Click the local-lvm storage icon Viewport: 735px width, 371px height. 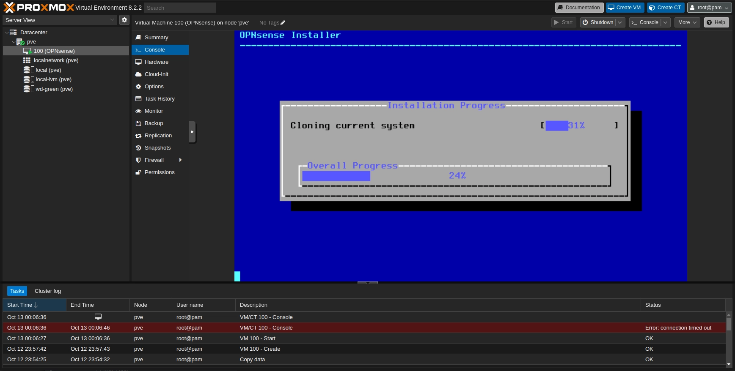29,79
